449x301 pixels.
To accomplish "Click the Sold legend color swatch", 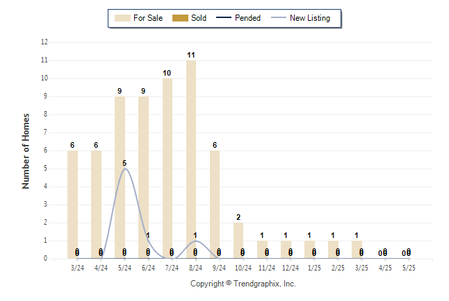I will coord(180,18).
